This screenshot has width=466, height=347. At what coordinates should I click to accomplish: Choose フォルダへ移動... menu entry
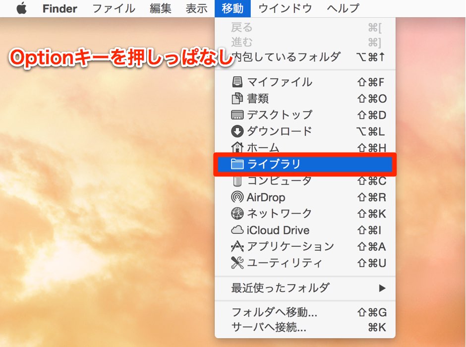[305, 312]
